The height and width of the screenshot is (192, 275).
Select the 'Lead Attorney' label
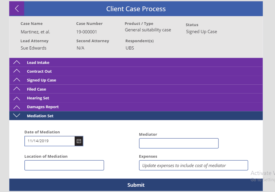[34, 41]
